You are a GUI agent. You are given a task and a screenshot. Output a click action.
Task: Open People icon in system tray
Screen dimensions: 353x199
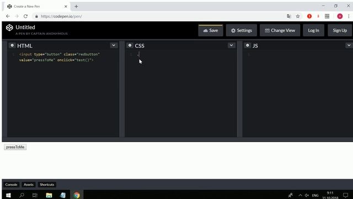(291, 195)
